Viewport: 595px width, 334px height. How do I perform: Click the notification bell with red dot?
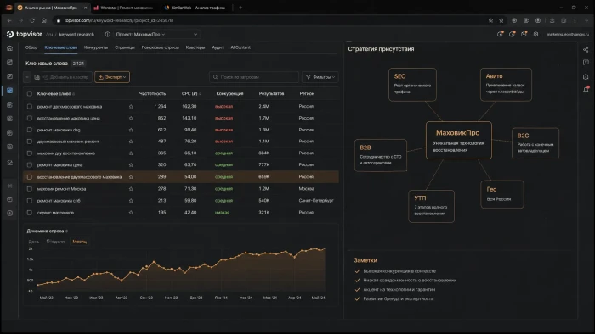pyautogui.click(x=586, y=90)
